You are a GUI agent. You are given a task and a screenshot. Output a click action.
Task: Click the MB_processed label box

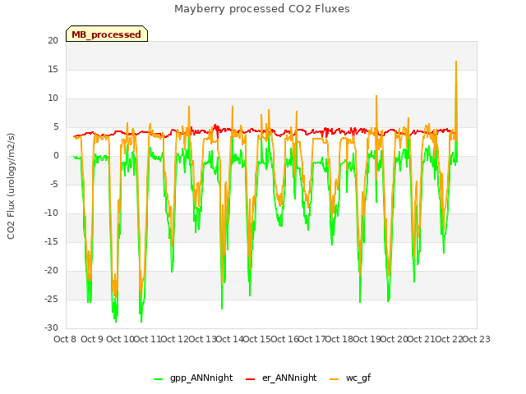pyautogui.click(x=107, y=34)
